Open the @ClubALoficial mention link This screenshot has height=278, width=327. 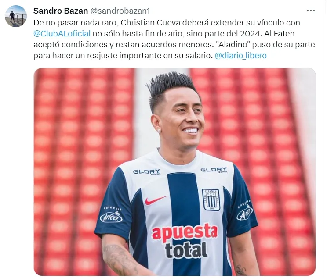click(x=62, y=33)
